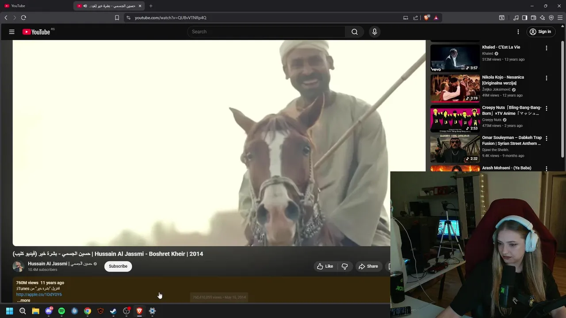Open Khaled C'Est La Vie thumbnail
This screenshot has width=566, height=318.
(455, 58)
